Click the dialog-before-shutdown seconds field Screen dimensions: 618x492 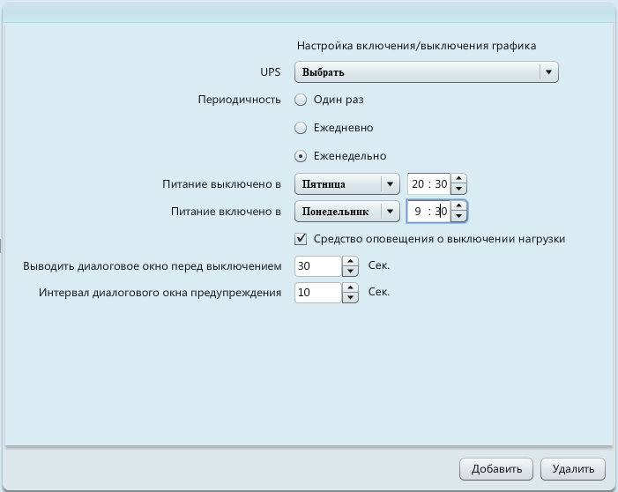point(317,265)
